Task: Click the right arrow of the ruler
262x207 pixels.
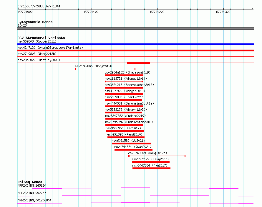Action: (x=253, y=9)
